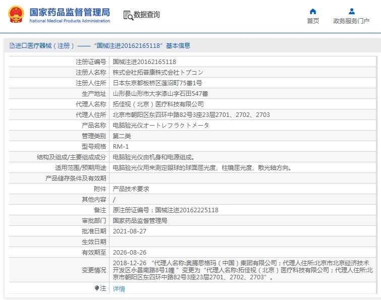
Task: Click the agent name 拓佳视(北京)医疗科技有限公司
Action: point(158,104)
